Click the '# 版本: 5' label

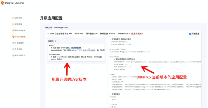point(52,41)
